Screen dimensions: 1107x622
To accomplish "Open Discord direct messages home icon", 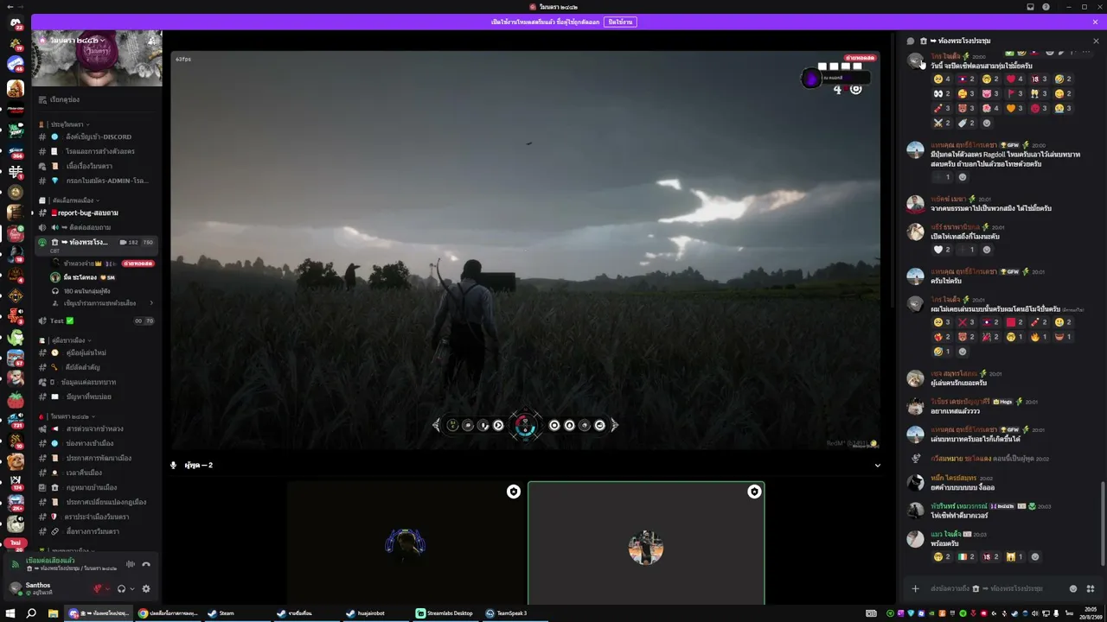I will (16, 23).
